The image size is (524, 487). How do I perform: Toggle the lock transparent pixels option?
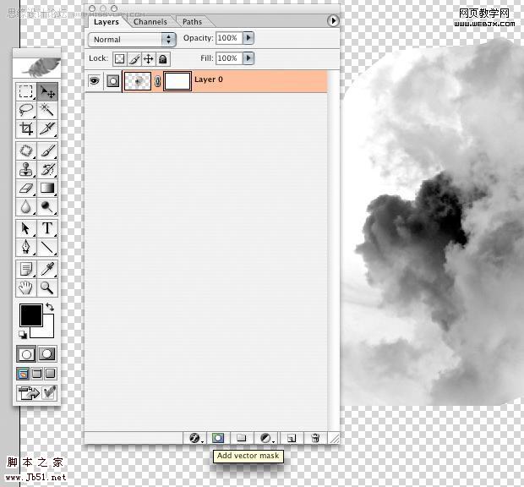click(120, 59)
